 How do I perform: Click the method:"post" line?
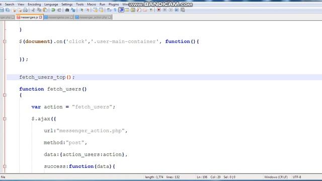click(x=65, y=143)
